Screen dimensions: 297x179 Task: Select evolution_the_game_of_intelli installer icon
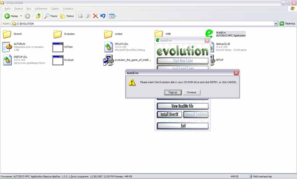pos(108,60)
